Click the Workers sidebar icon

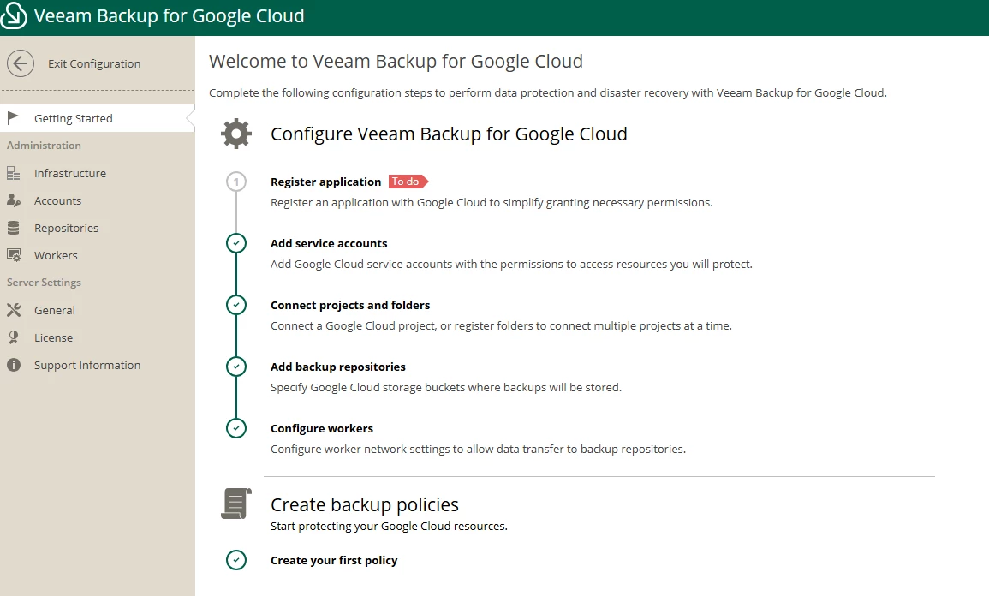click(13, 255)
